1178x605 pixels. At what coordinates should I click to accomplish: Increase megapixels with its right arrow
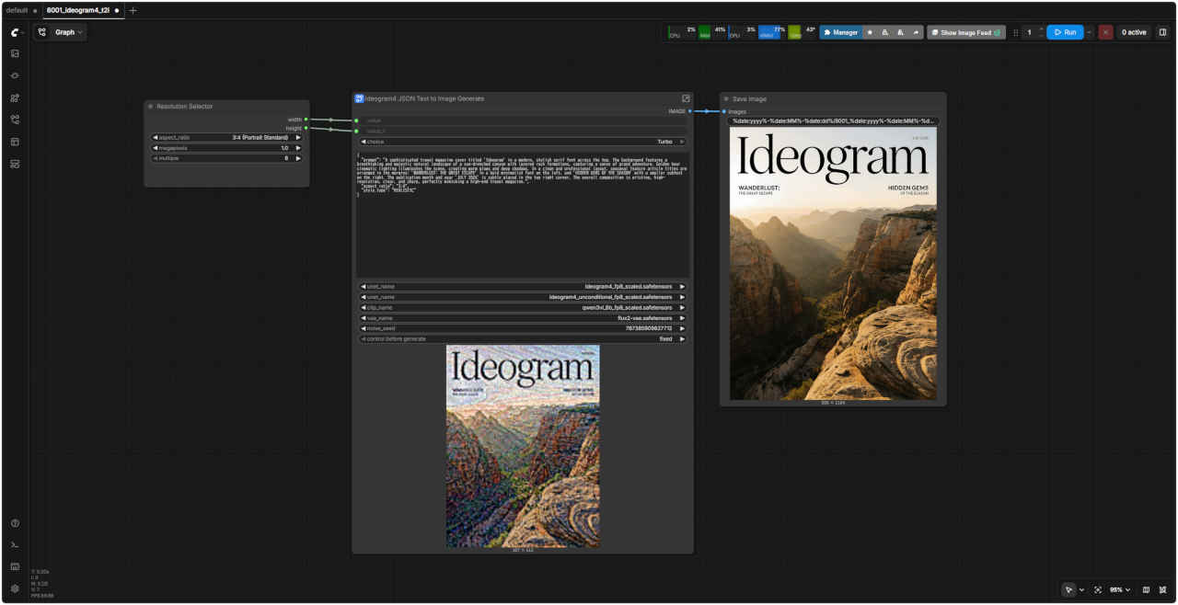coord(297,148)
